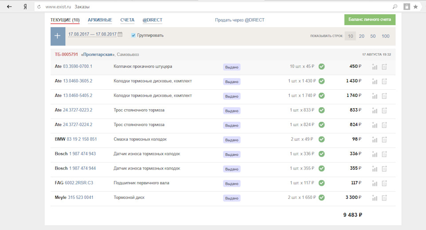
Task: Open price chart icon for BMW 83 19 2 158 851
Action: (375, 139)
